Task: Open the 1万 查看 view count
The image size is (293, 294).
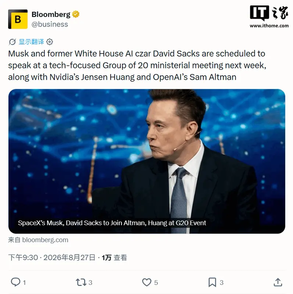Action: click(114, 258)
